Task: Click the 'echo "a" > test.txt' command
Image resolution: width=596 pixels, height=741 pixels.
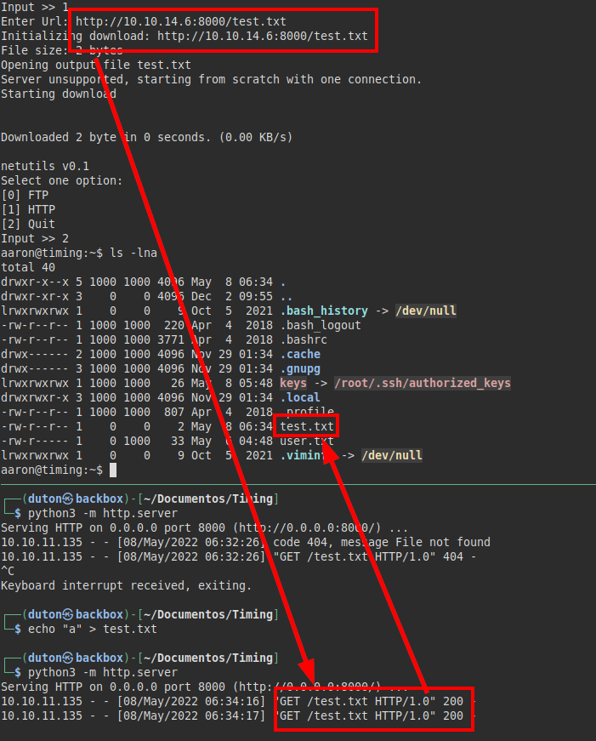Action: [x=93, y=630]
